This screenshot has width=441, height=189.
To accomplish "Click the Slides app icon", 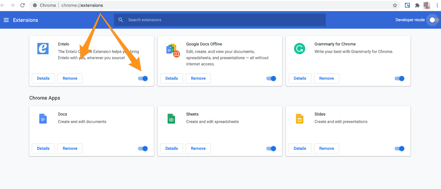I will pos(300,119).
